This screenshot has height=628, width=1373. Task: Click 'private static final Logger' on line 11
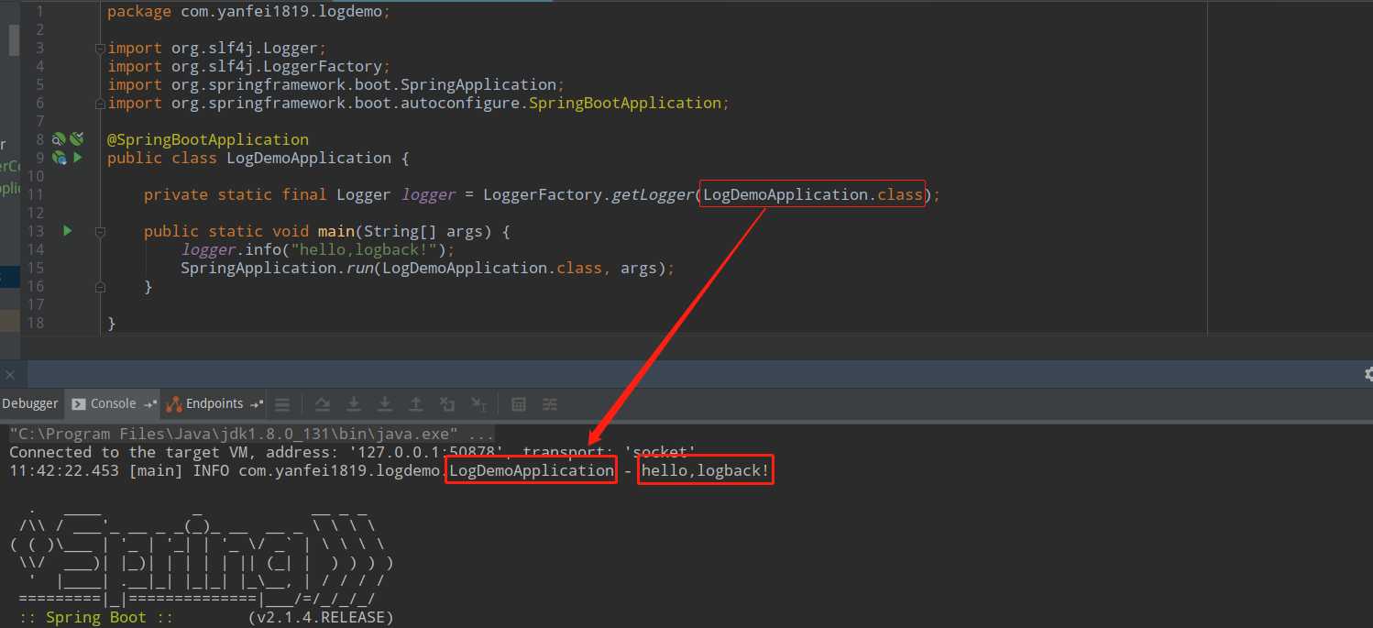tap(268, 194)
